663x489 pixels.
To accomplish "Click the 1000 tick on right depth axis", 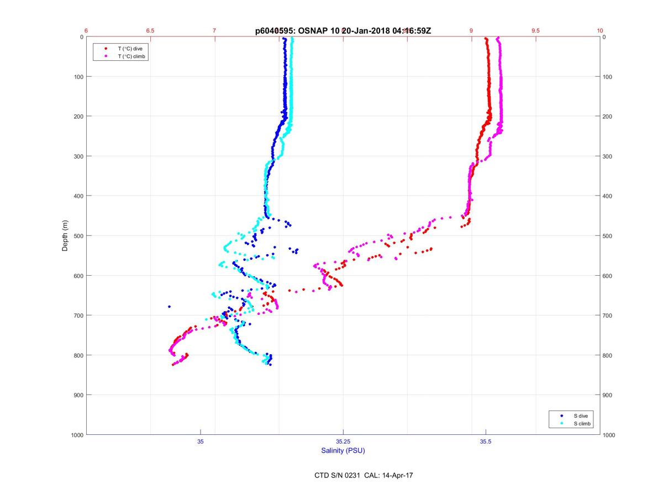I will [x=609, y=435].
